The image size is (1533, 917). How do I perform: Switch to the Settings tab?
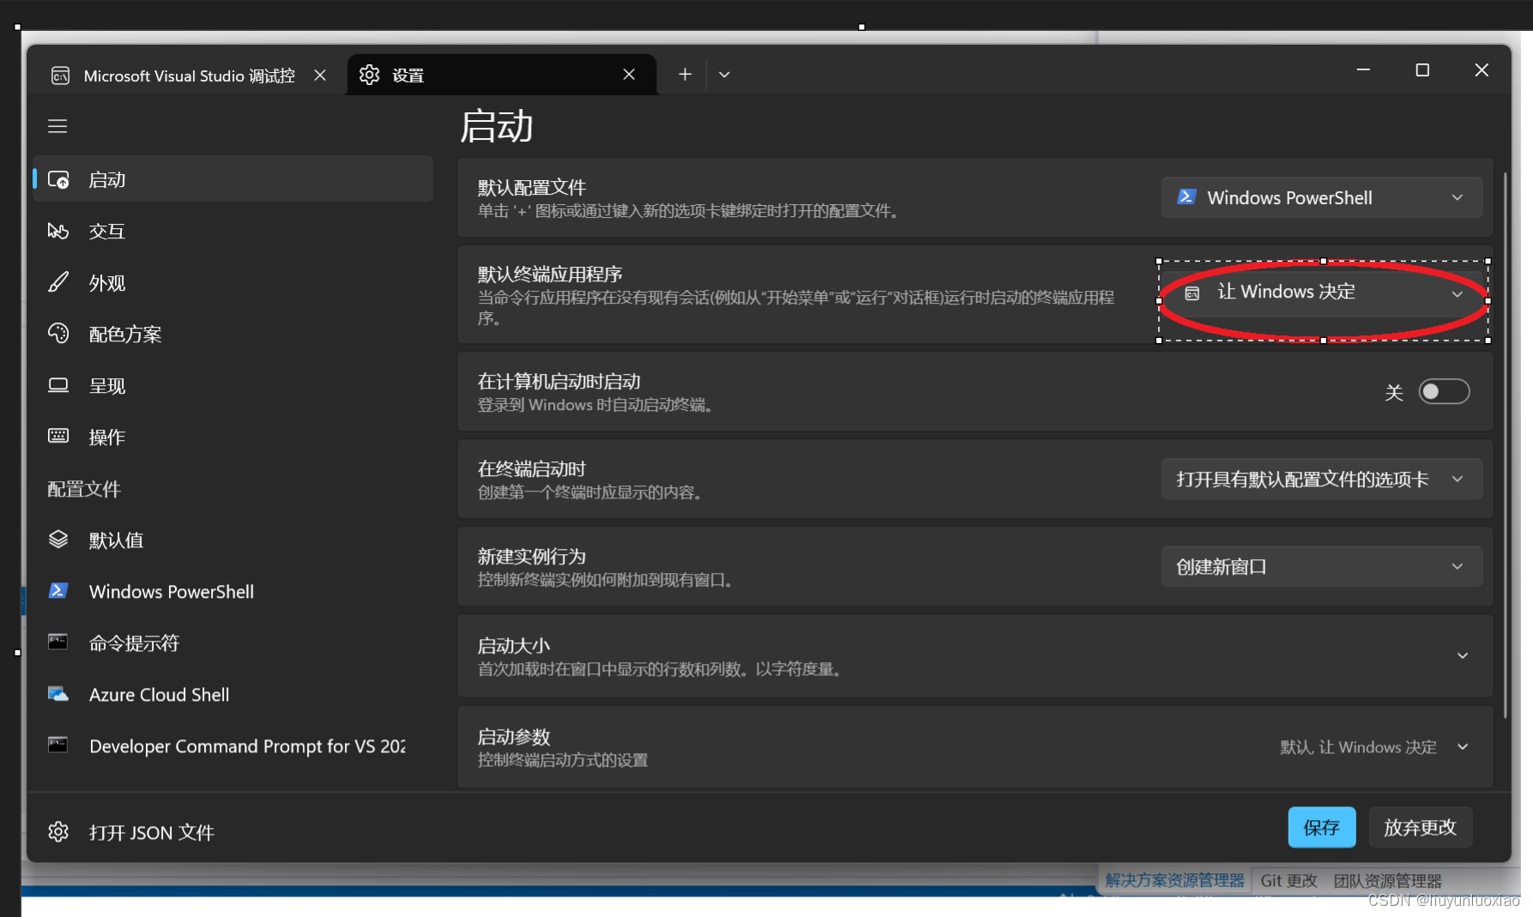502,75
